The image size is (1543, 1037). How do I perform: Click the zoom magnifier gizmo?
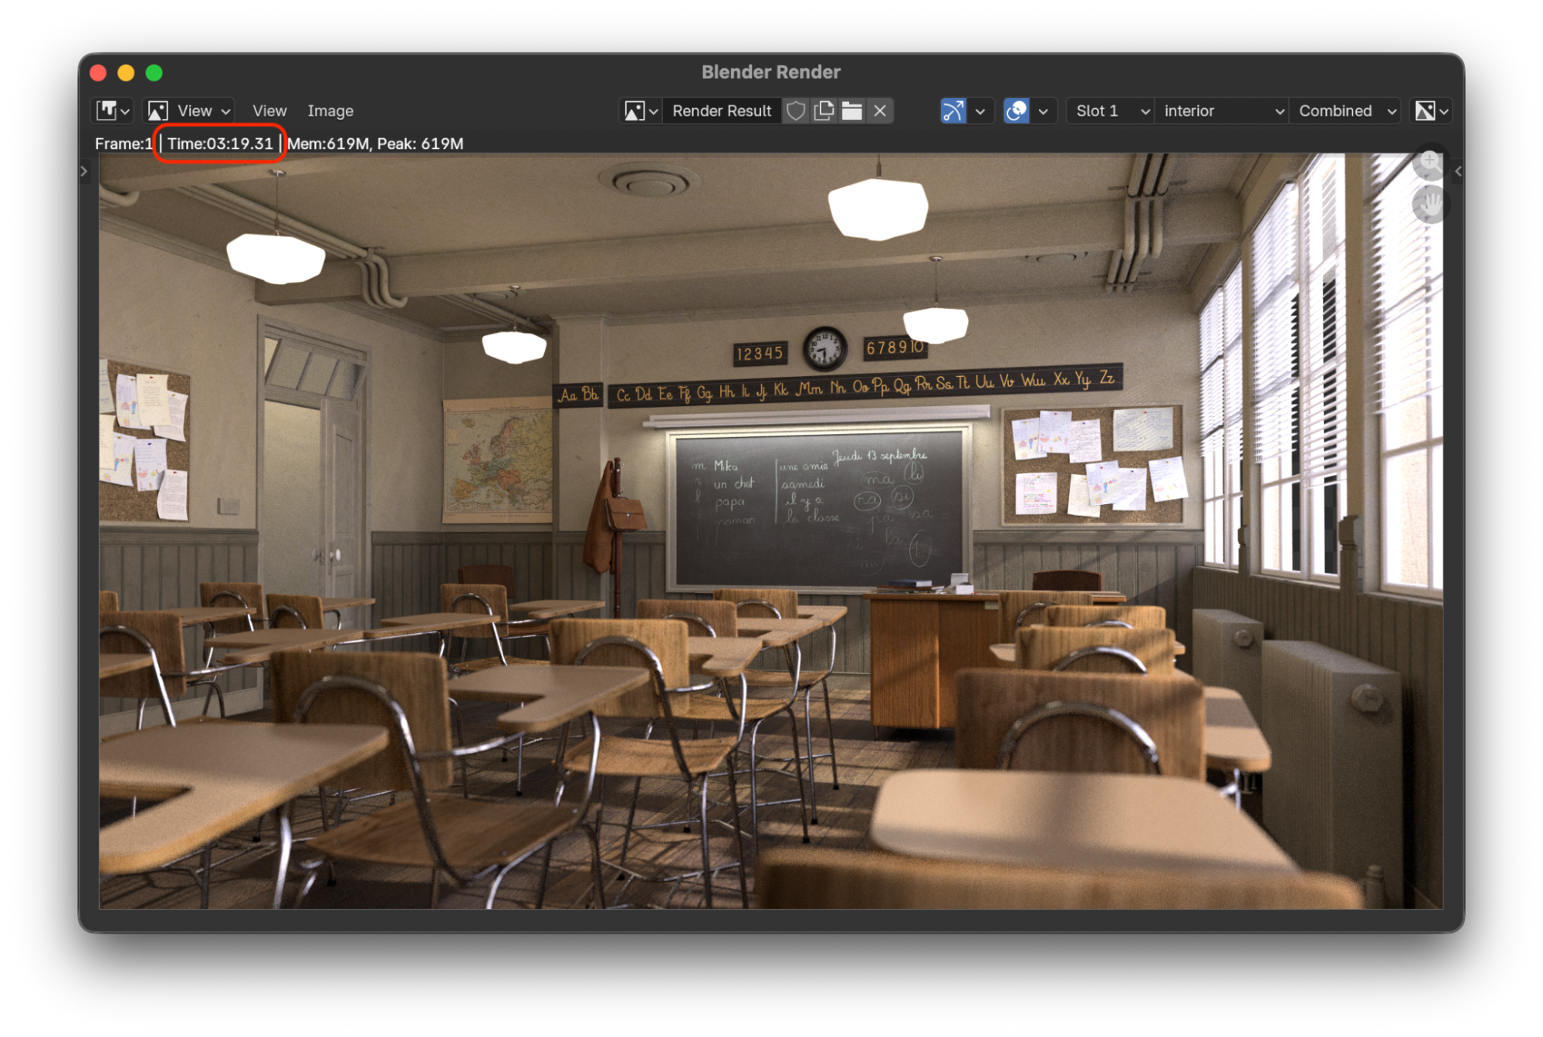point(1430,163)
